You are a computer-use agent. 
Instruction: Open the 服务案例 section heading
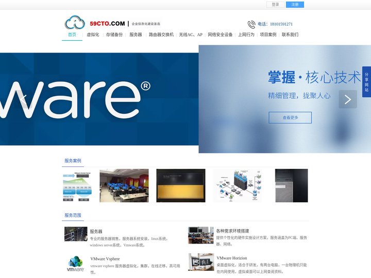(x=73, y=161)
